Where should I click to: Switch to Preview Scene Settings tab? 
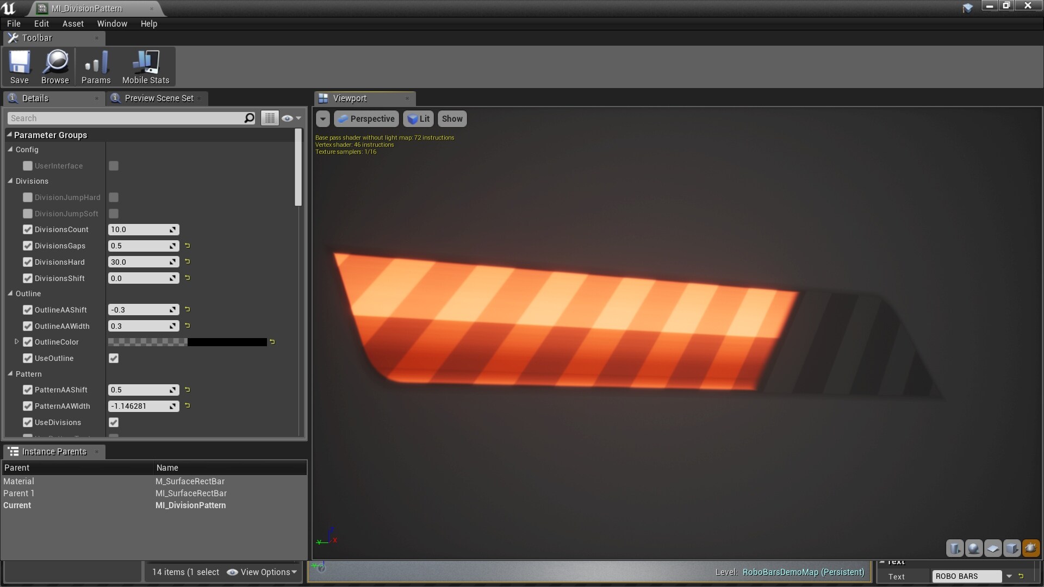click(158, 98)
